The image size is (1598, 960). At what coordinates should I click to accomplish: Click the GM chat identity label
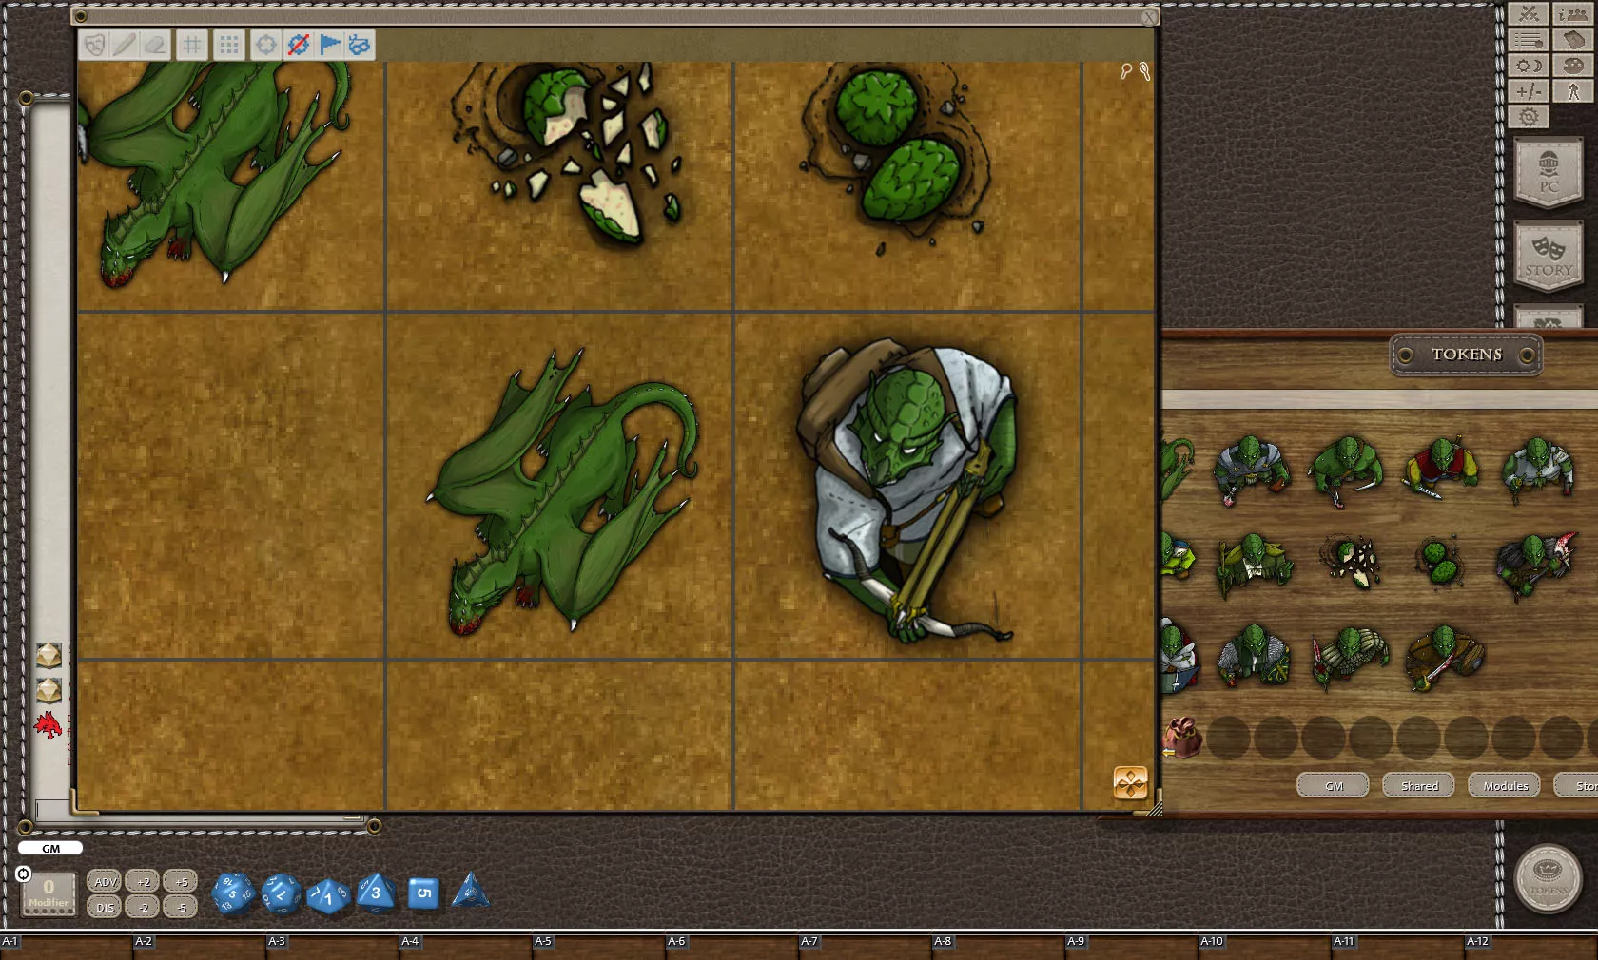click(x=50, y=848)
